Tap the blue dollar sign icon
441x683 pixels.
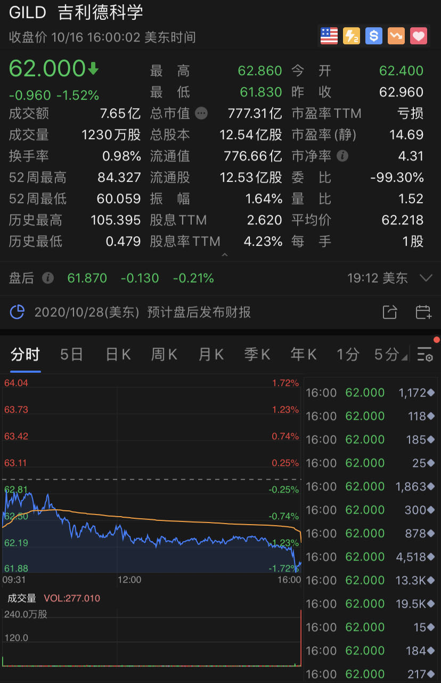374,36
